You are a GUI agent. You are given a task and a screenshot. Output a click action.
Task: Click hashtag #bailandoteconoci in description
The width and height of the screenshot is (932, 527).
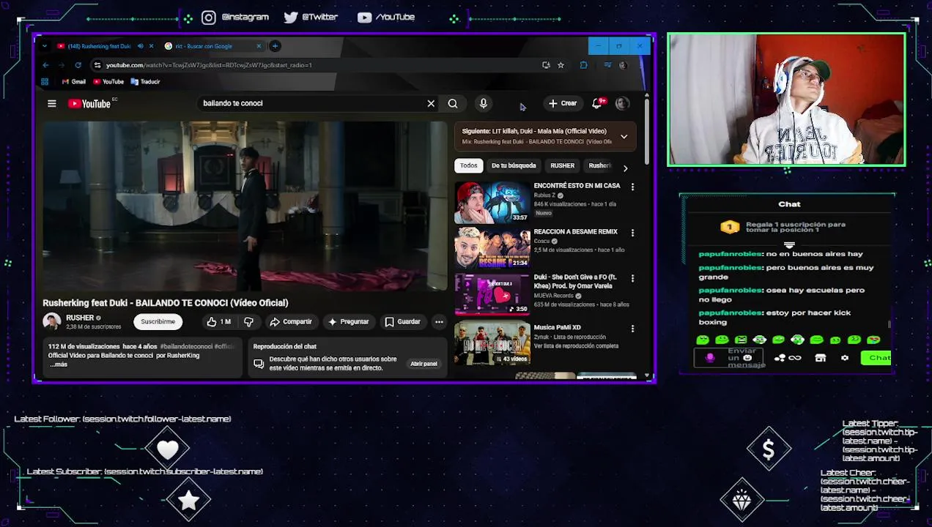click(x=186, y=347)
